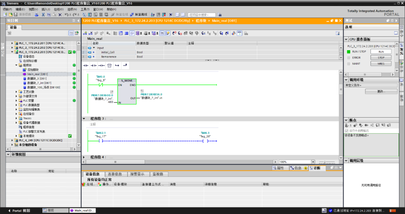
Task: Switch to the 连接信息 tab
Action: click(x=115, y=174)
